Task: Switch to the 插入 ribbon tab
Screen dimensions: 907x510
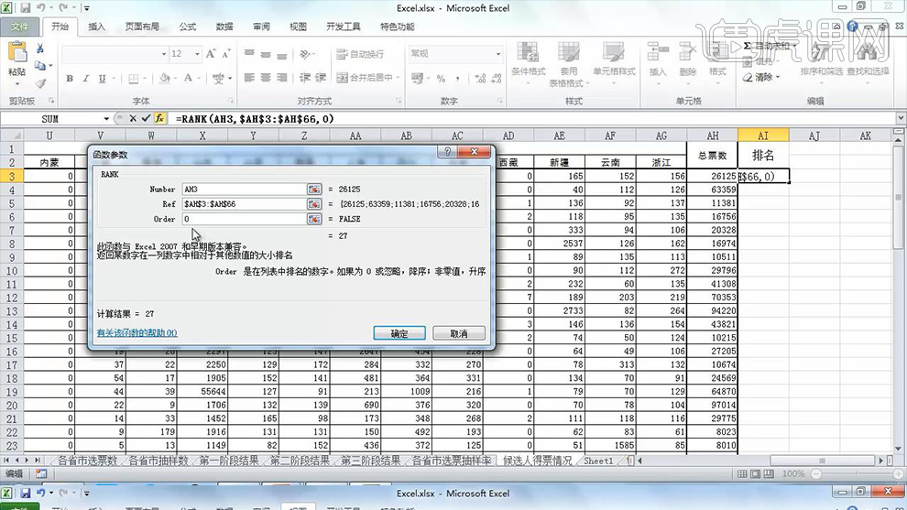Action: click(x=96, y=27)
